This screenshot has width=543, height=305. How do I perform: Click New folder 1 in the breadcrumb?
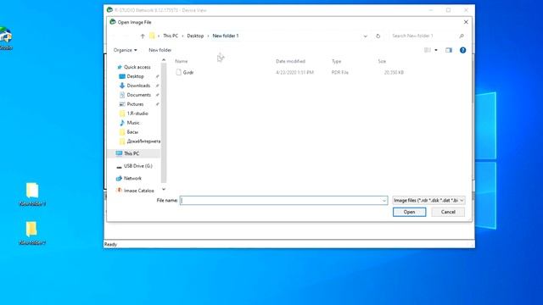pos(226,36)
